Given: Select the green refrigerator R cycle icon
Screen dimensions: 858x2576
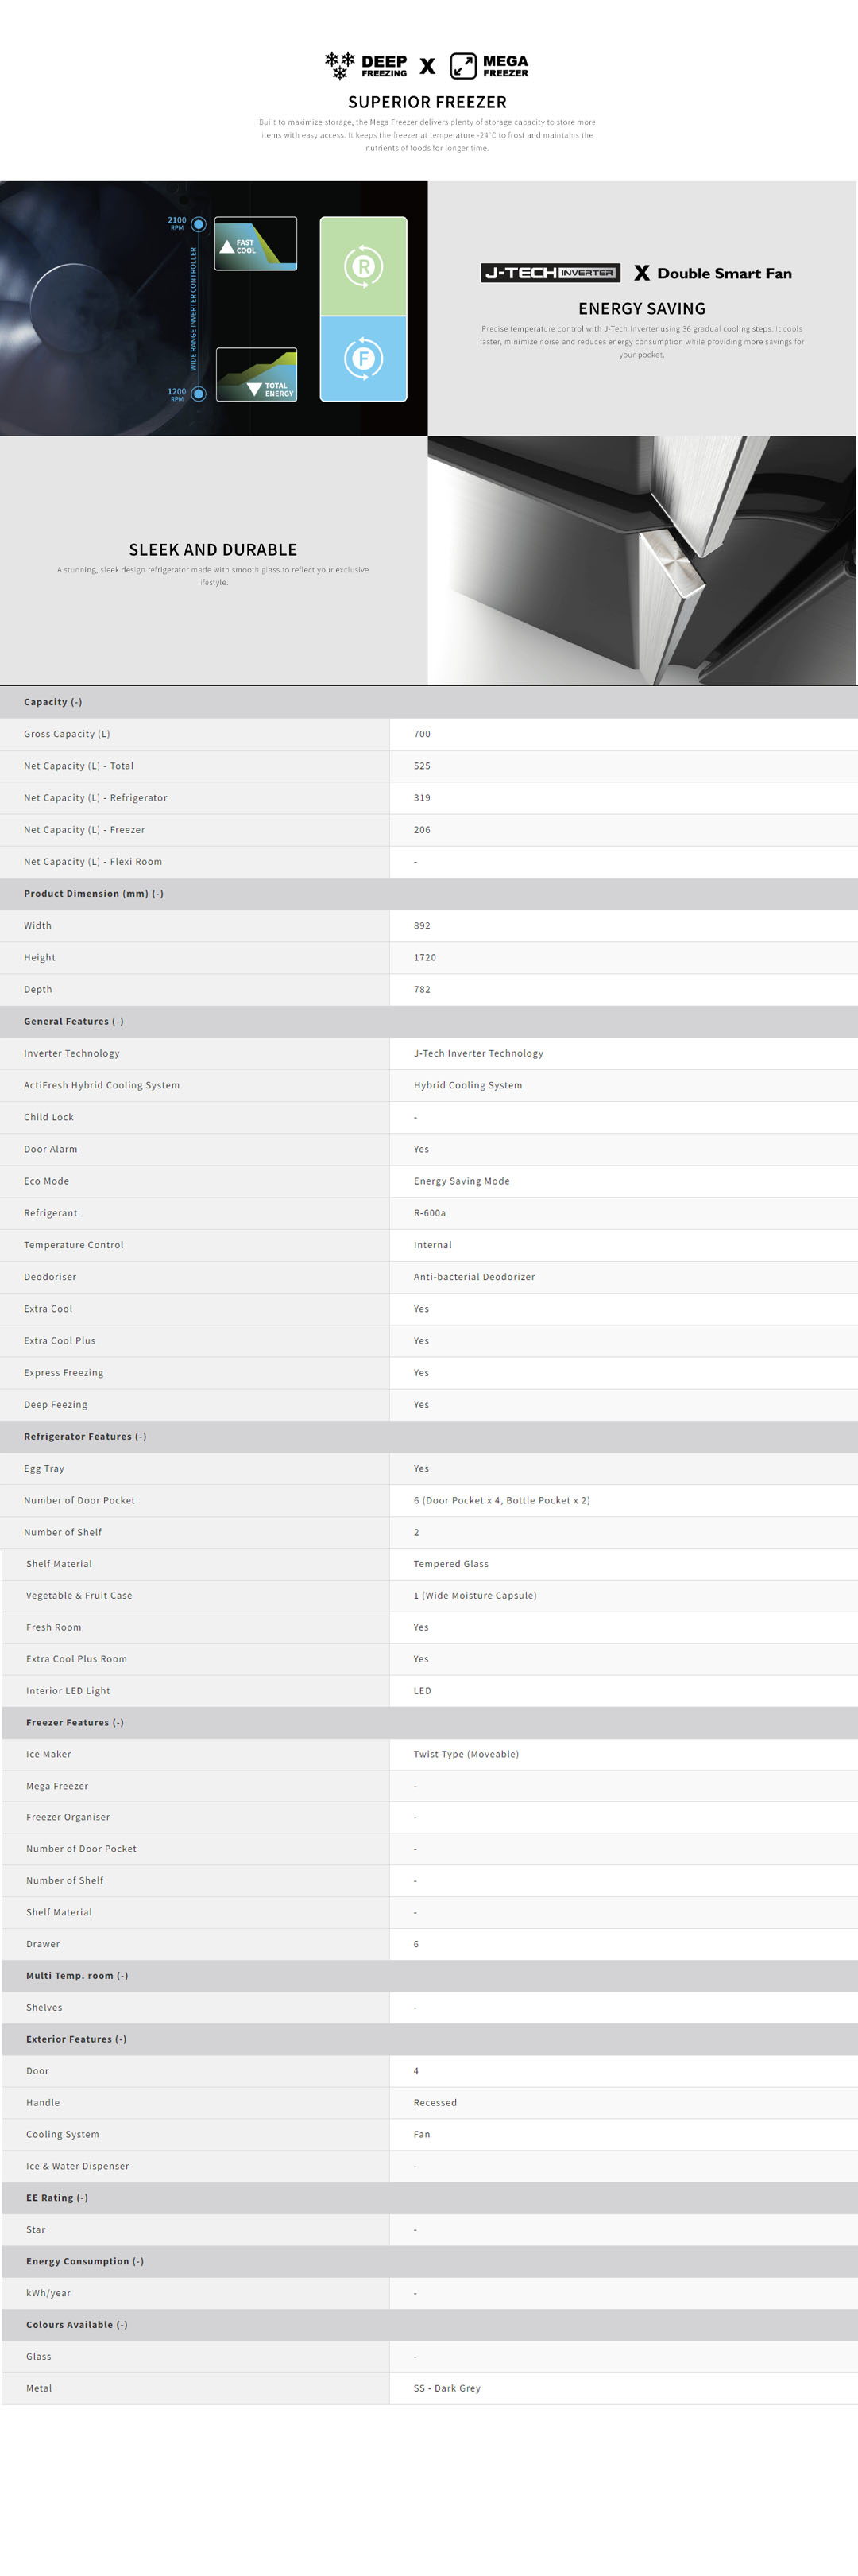Looking at the screenshot, I should point(364,267).
